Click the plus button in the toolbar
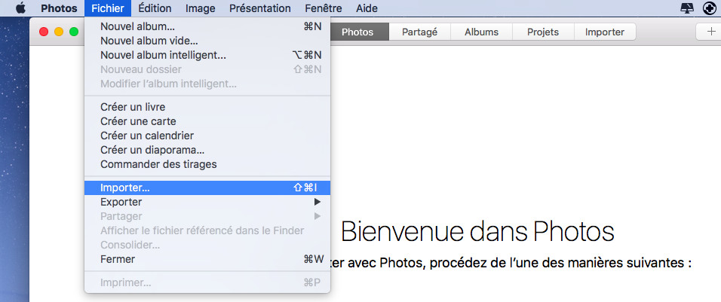 pos(710,32)
